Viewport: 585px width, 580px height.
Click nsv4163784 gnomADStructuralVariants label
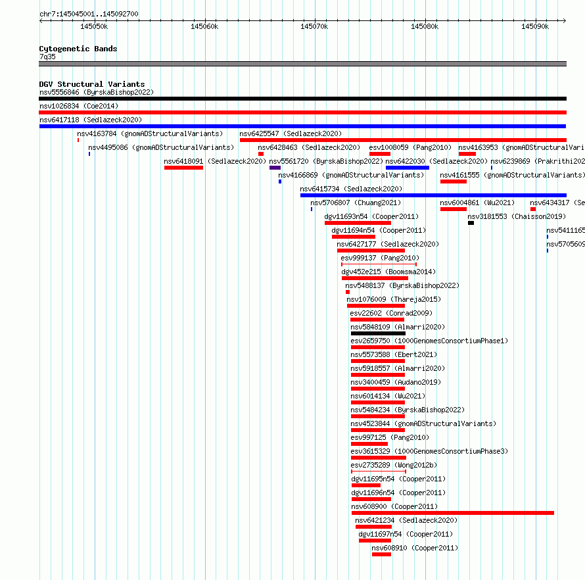[150, 133]
